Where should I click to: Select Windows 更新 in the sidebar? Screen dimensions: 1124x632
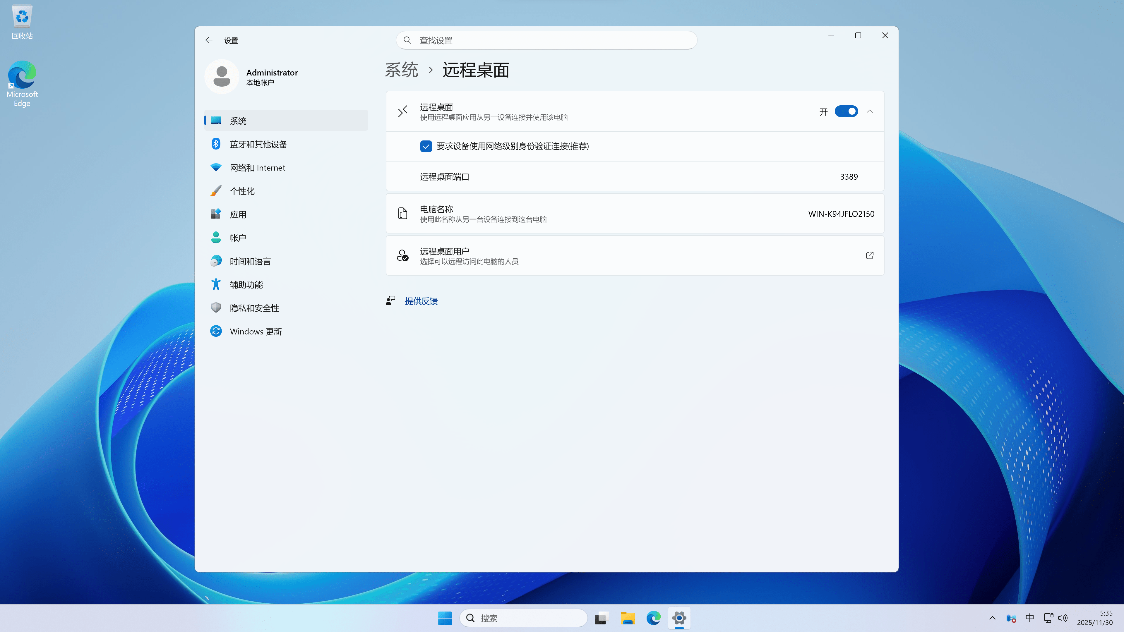coord(255,331)
